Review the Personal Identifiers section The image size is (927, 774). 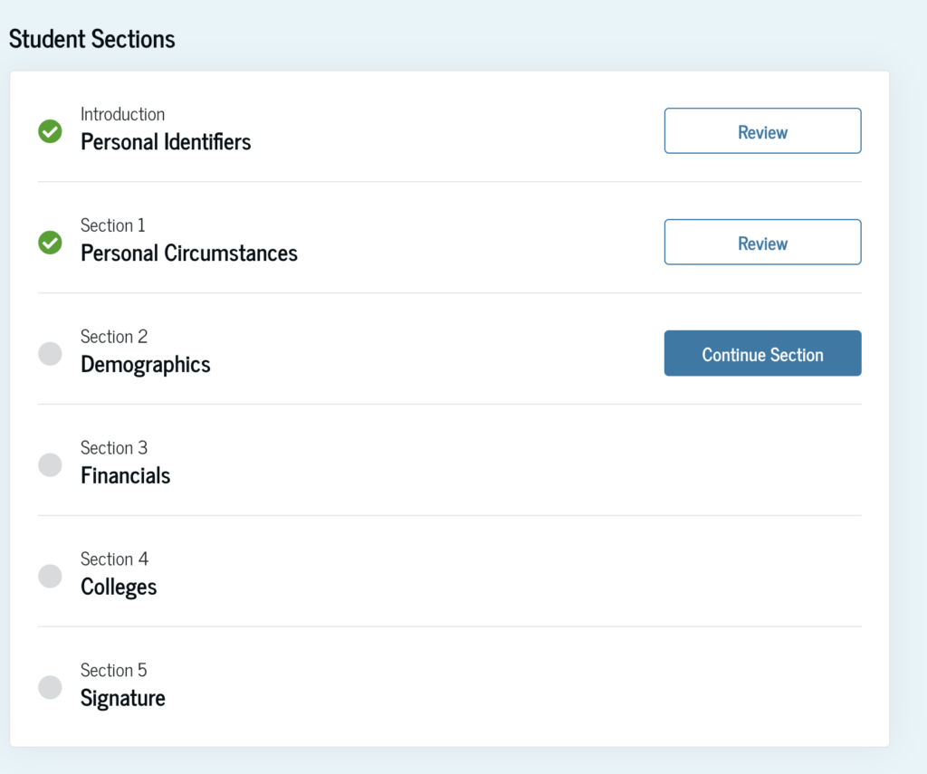pos(762,130)
